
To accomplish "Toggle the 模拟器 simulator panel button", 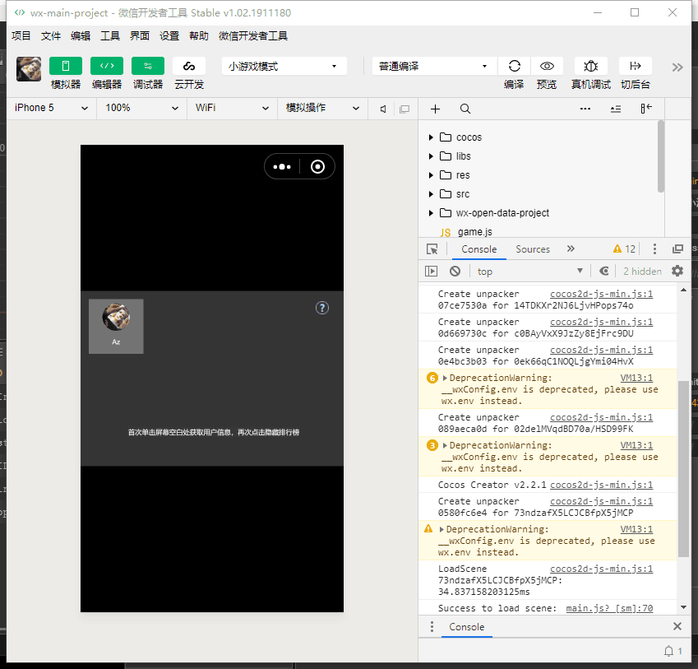I will [x=66, y=66].
